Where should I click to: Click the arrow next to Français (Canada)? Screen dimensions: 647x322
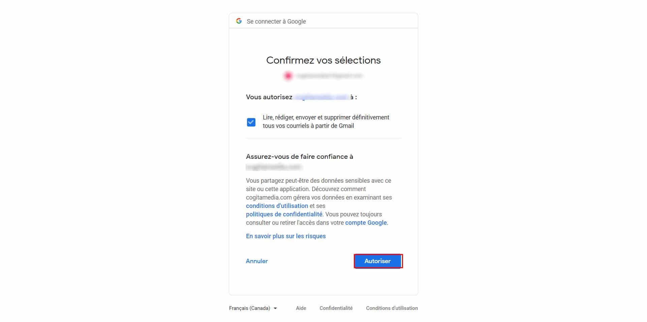pyautogui.click(x=275, y=308)
